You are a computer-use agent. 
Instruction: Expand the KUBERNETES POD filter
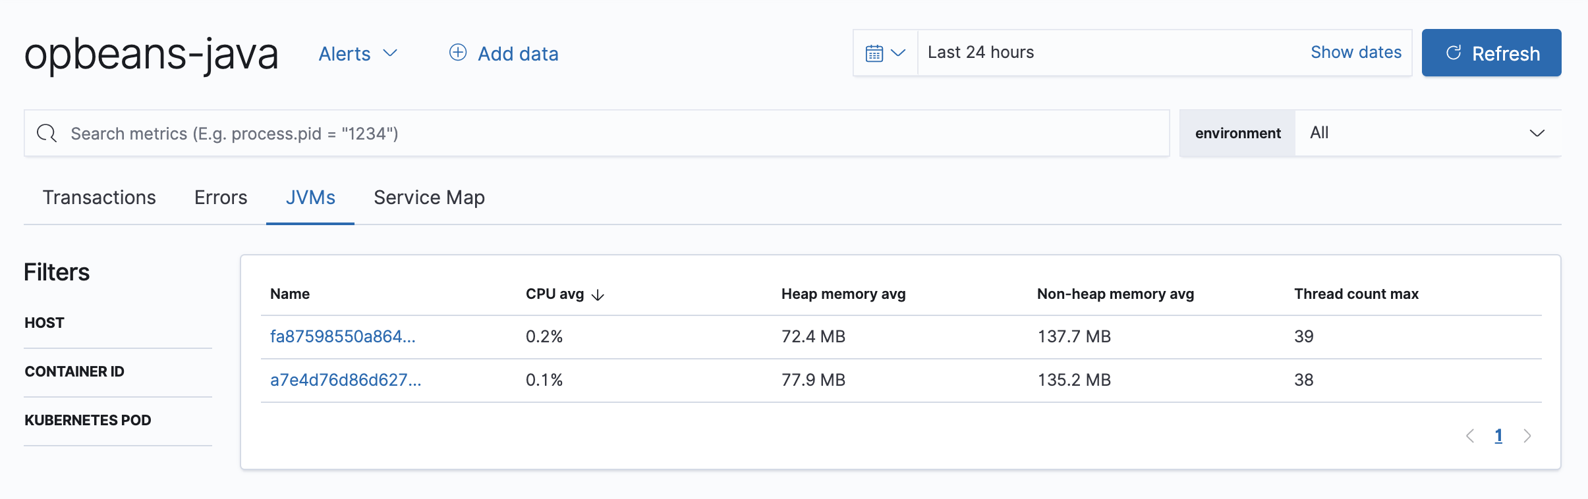click(x=88, y=420)
